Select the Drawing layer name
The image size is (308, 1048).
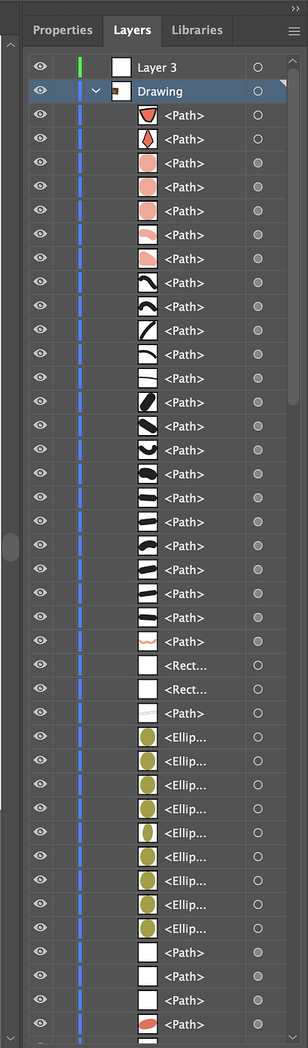click(160, 91)
